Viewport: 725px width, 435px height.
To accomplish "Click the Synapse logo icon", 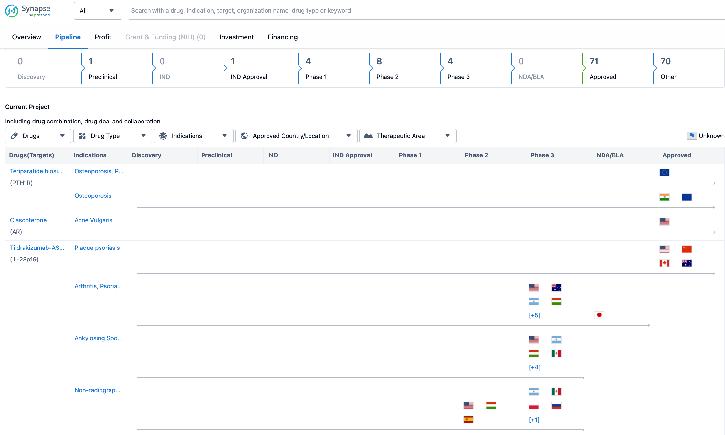I will tap(12, 11).
